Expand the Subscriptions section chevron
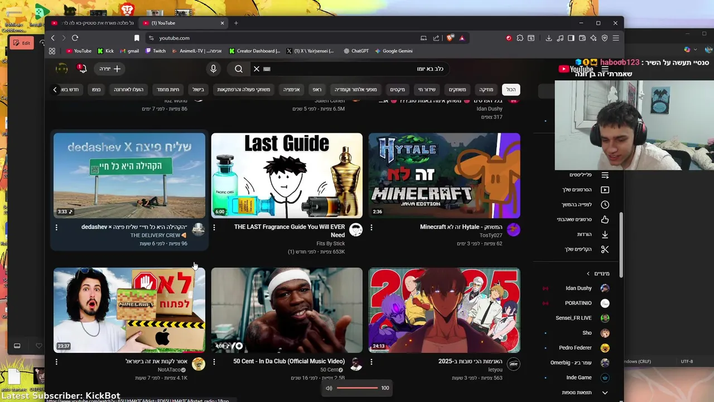Viewport: 714px width, 402px height. 588,274
